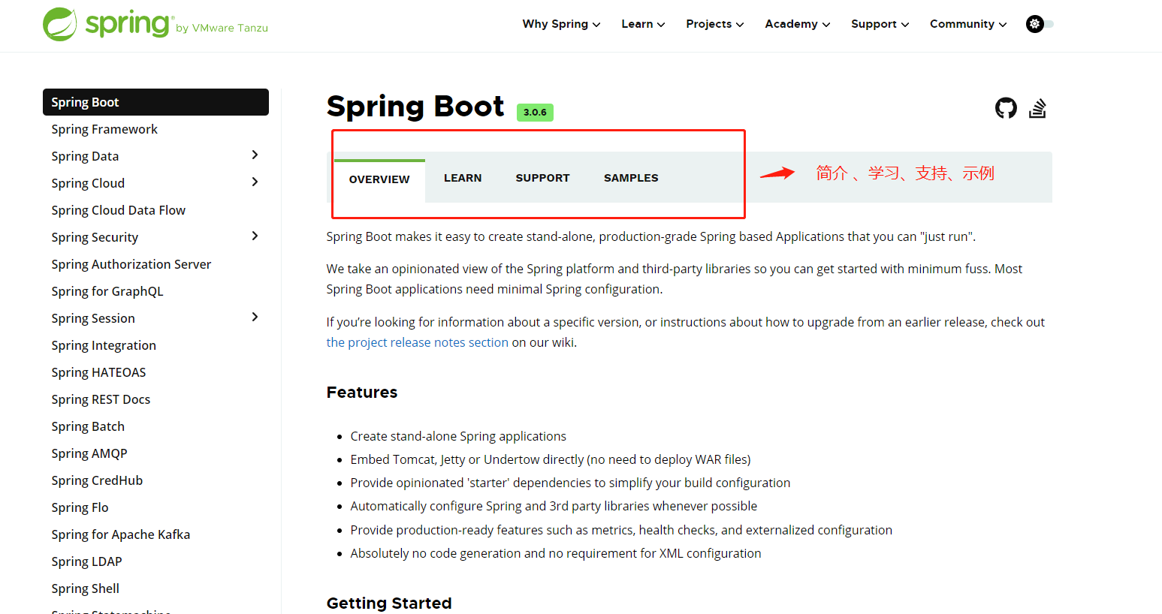Viewport: 1162px width, 614px height.
Task: Open Spring Authorization Server
Action: tap(131, 264)
